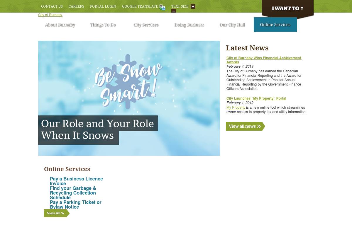352x225 pixels.
Task: Open Garbage & Recycling Collection Schedule link
Action: [73, 193]
